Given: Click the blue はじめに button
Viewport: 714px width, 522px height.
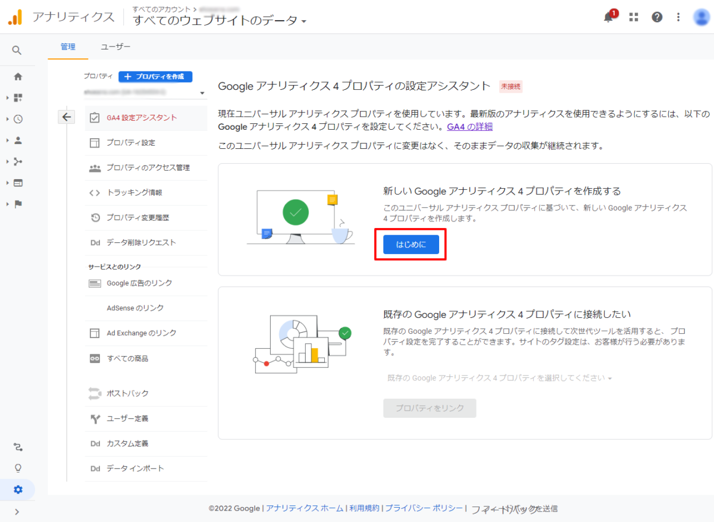Looking at the screenshot, I should (411, 245).
